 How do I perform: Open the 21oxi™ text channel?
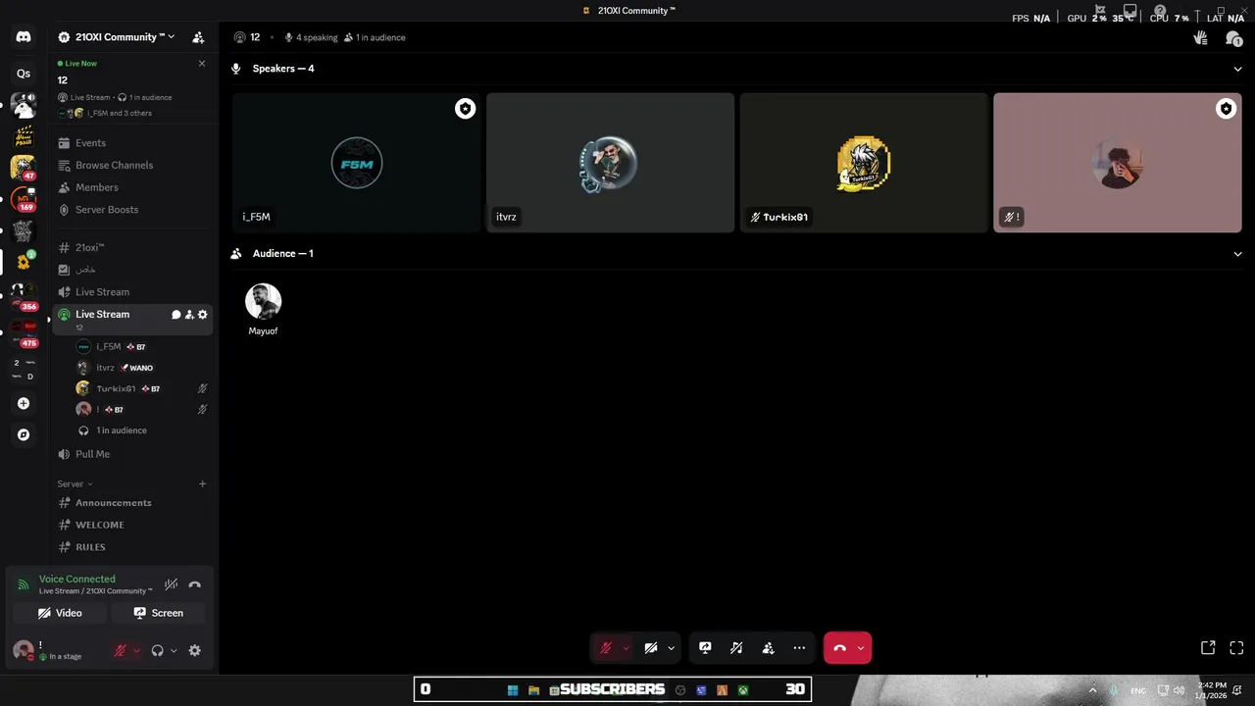click(x=131, y=248)
